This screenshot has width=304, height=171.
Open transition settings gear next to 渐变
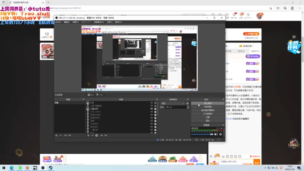point(187,103)
